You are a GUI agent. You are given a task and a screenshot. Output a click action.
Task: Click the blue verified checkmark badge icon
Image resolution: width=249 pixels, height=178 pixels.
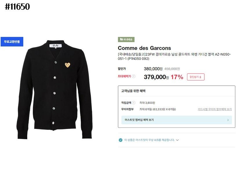click(x=120, y=140)
